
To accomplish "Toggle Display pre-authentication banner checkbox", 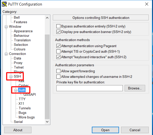I will click(58, 32).
